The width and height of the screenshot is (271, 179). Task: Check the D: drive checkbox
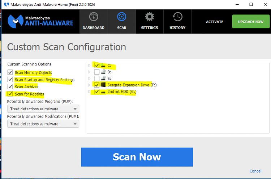pyautogui.click(x=96, y=72)
